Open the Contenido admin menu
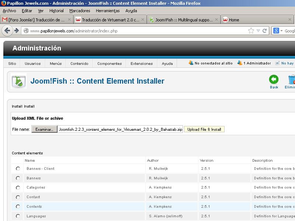Image resolution: width=295 pixels, height=221 pixels. coord(79,63)
